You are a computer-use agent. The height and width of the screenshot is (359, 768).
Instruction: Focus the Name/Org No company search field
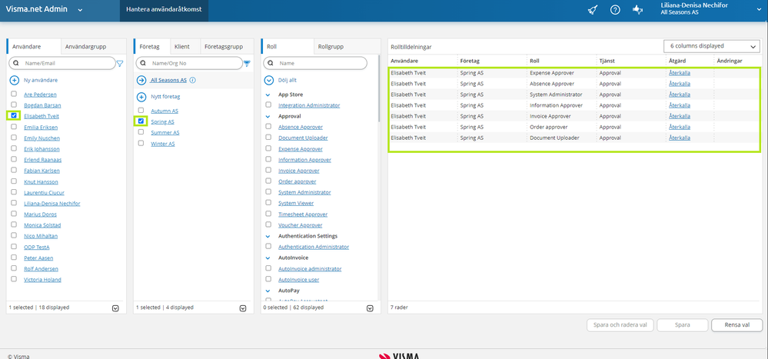pos(189,63)
